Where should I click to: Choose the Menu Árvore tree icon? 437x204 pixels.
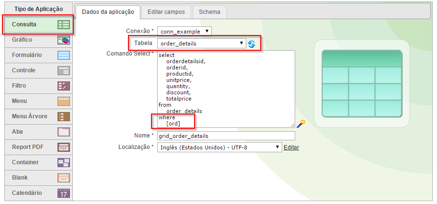coord(64,116)
